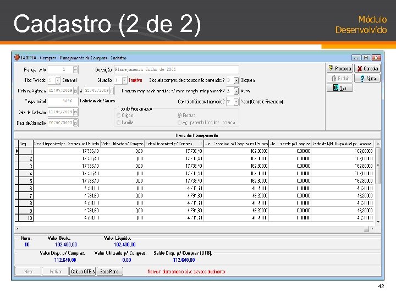Click Saldo Disp. p/ Comprar (OTB) value
The height and width of the screenshot is (297, 396).
click(x=184, y=260)
